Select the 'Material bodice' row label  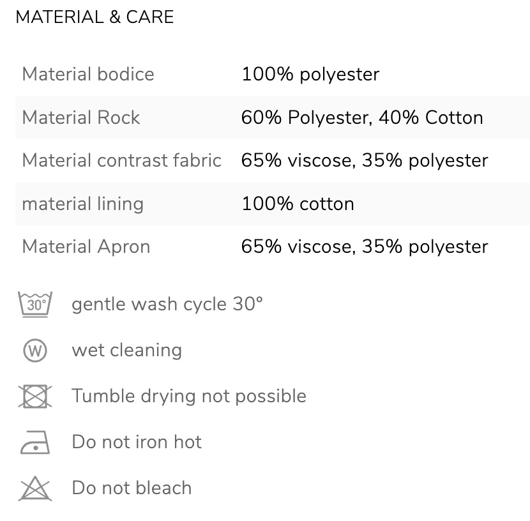[x=88, y=74]
